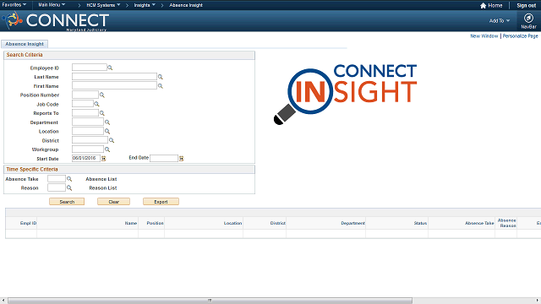Click the District column header in results
This screenshot has width=541, height=304.
278,223
